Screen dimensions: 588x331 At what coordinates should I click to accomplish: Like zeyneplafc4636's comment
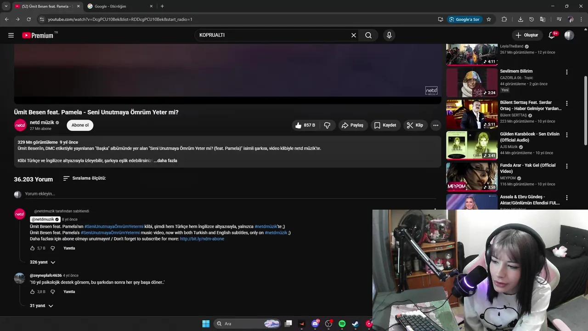pos(32,292)
